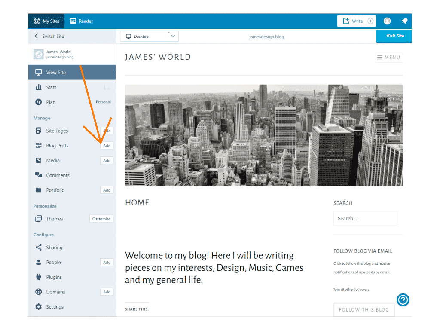This screenshot has width=440, height=330.
Task: Click the Write button
Action: (357, 21)
